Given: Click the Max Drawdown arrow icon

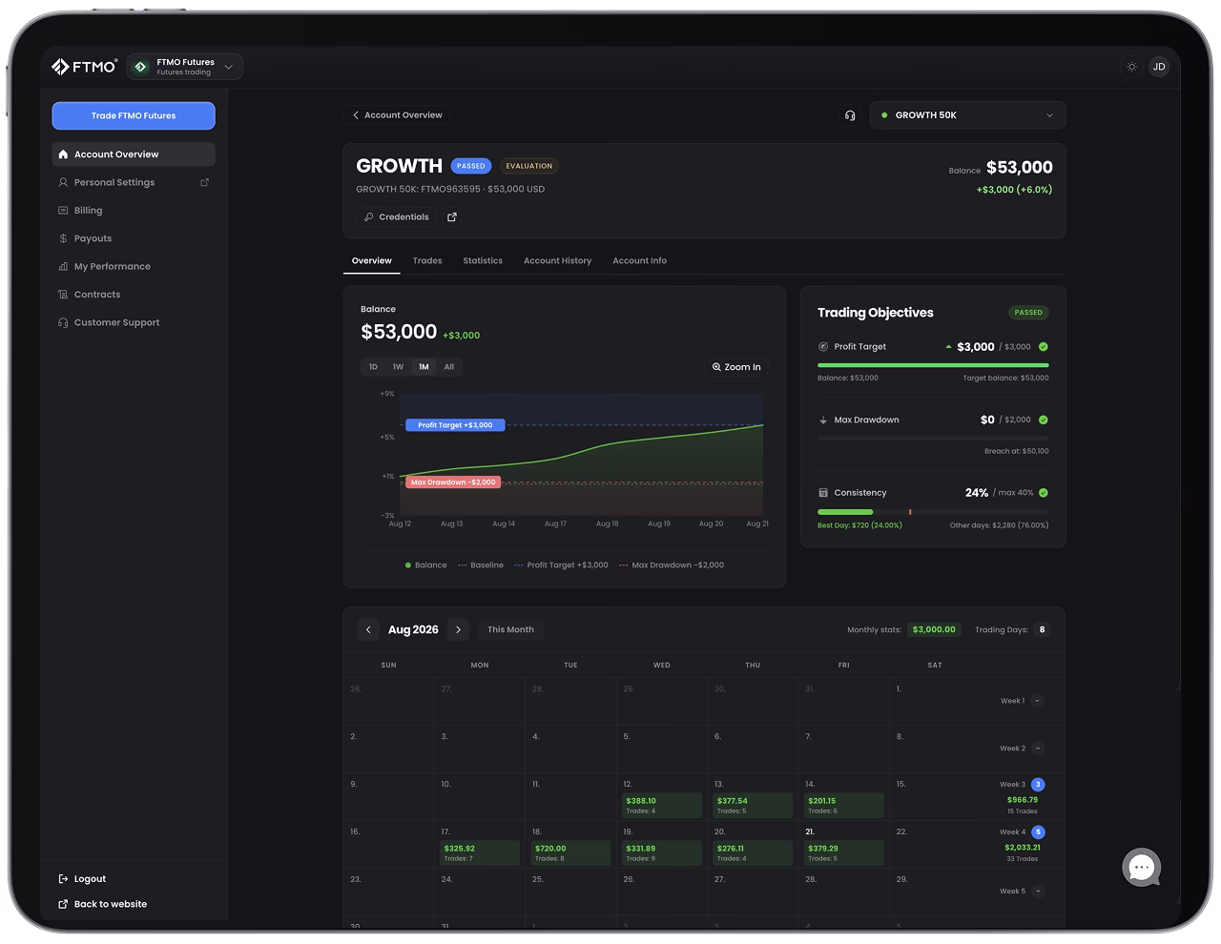Looking at the screenshot, I should pyautogui.click(x=823, y=420).
